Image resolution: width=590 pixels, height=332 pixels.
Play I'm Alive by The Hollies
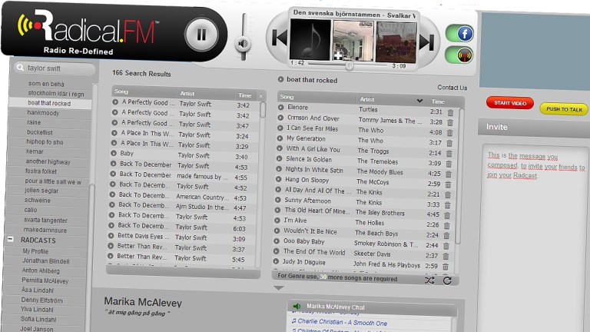[277, 221]
